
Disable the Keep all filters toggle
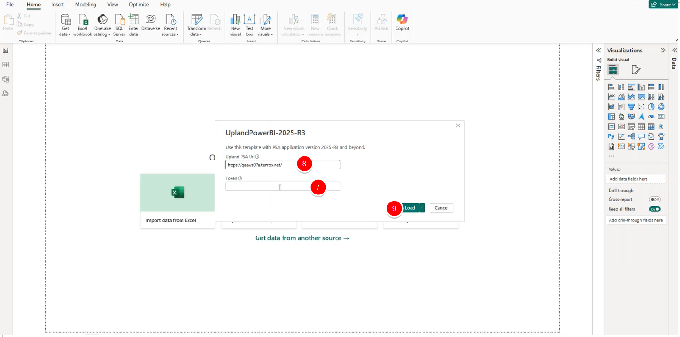tap(654, 209)
